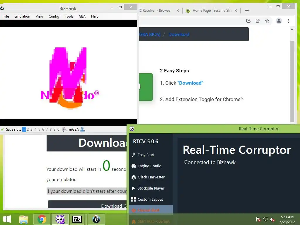Viewport: 300px width, 225px height.
Task: Open the Emulation menu in BizHawk
Action: pyautogui.click(x=22, y=16)
